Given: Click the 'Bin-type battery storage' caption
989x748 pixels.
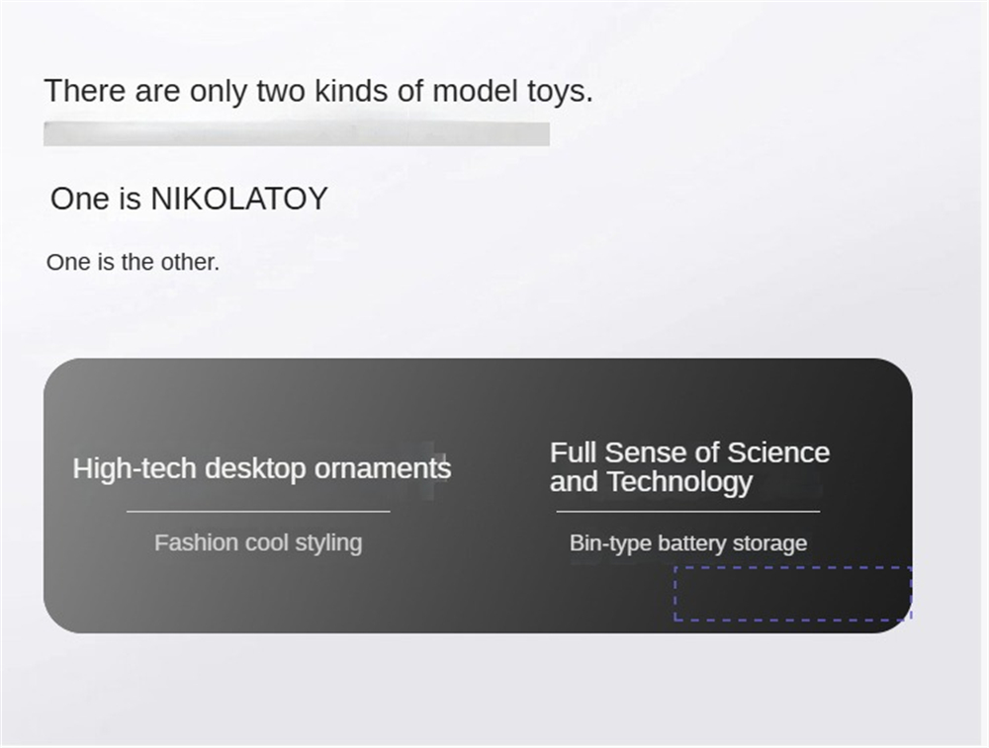Looking at the screenshot, I should (x=688, y=543).
